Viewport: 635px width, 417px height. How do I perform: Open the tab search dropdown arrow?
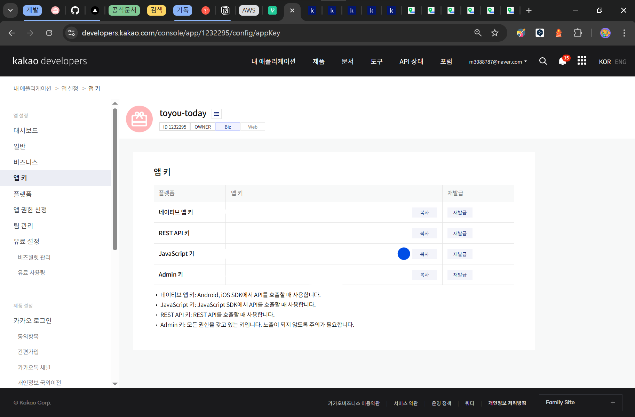pyautogui.click(x=10, y=10)
